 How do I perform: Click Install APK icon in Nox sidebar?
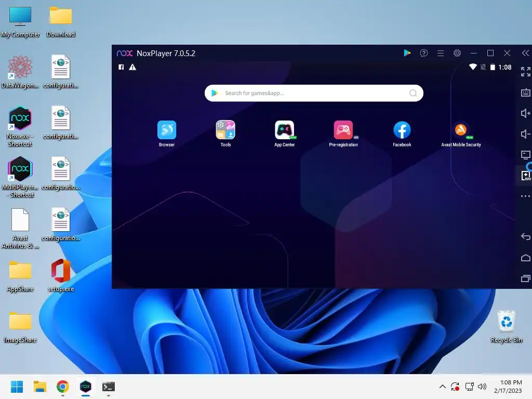pyautogui.click(x=525, y=176)
